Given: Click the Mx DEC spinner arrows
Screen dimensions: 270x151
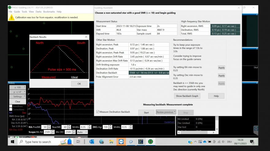Looking at the screenshot, I should click(74, 132).
